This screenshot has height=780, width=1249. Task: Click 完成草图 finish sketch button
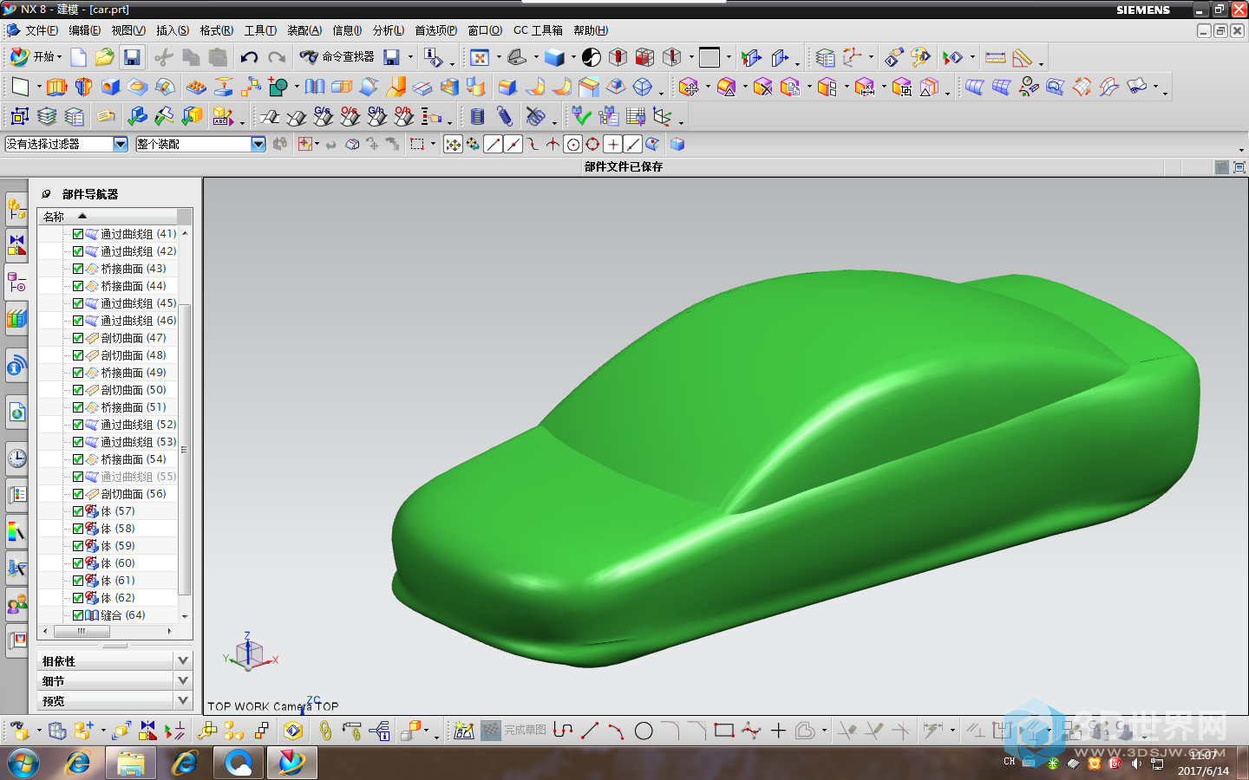[x=514, y=731]
